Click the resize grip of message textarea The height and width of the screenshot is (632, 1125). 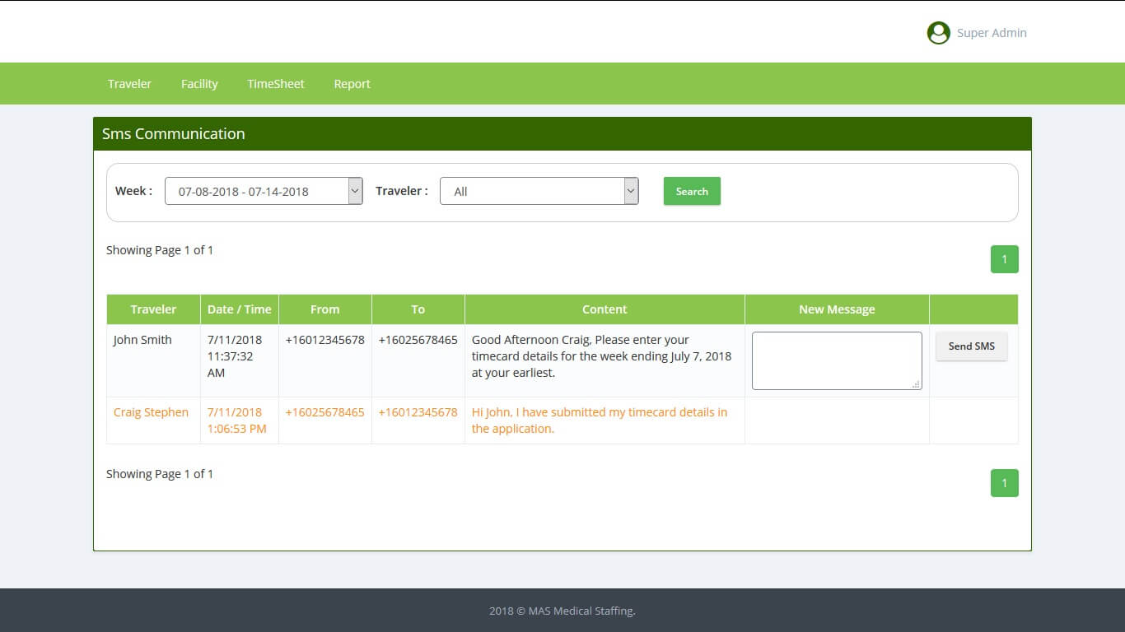click(x=916, y=384)
